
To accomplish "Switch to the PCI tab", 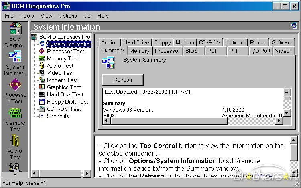I will point(216,51).
